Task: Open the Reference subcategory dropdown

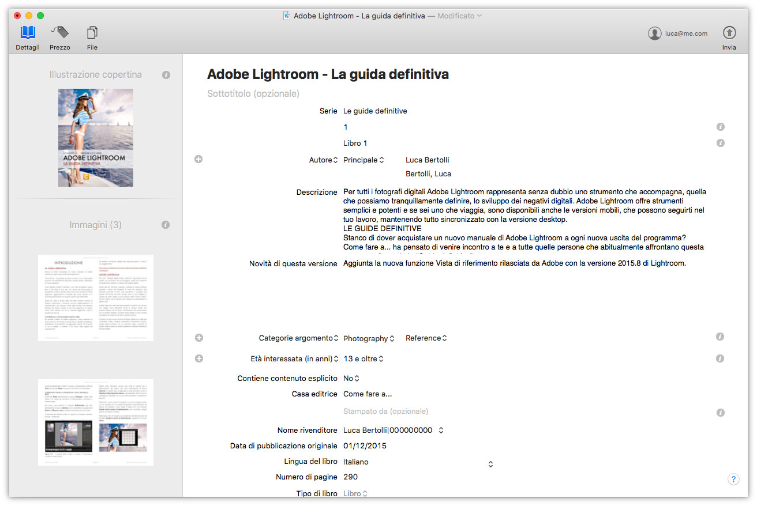Action: (426, 338)
